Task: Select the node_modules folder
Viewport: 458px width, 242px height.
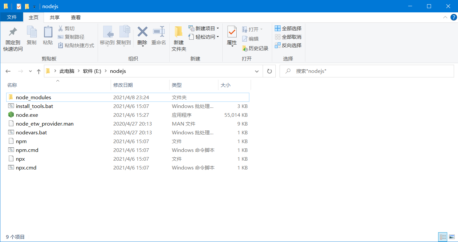Action: 128,97
